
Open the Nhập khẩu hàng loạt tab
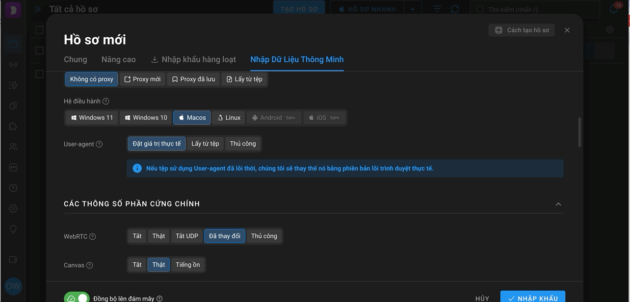coord(193,59)
